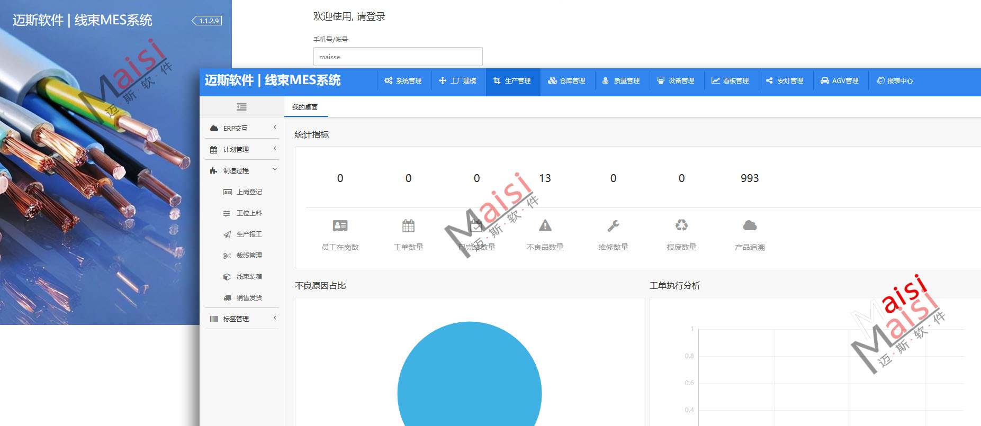This screenshot has height=426, width=981.
Task: Click the 不良品数量 warning triangle icon
Action: (545, 226)
